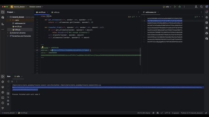Click the warnings count indicator in erc20.py
Viewport: 209px width, 117px height.
point(129,17)
